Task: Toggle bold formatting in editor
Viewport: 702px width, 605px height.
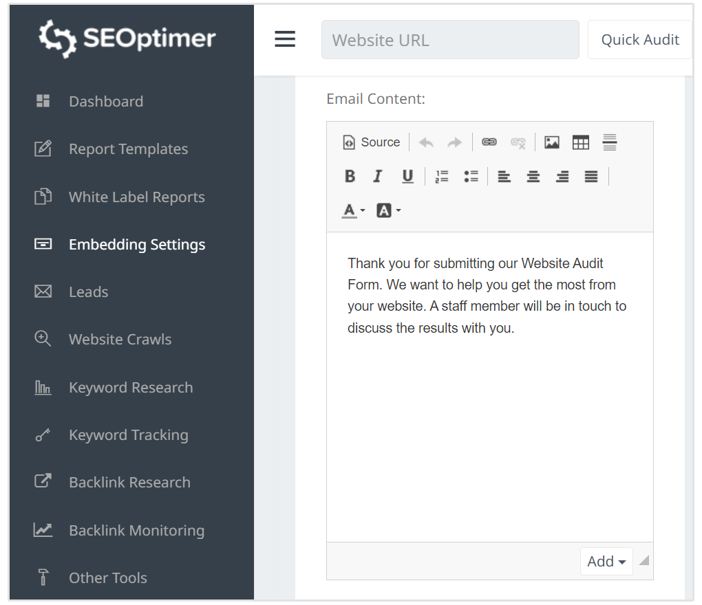Action: 350,177
